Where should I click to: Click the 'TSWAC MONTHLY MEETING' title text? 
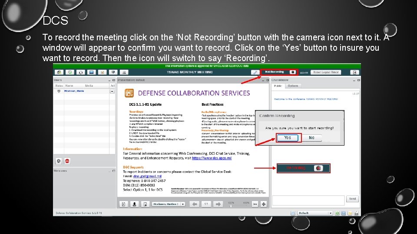point(190,72)
